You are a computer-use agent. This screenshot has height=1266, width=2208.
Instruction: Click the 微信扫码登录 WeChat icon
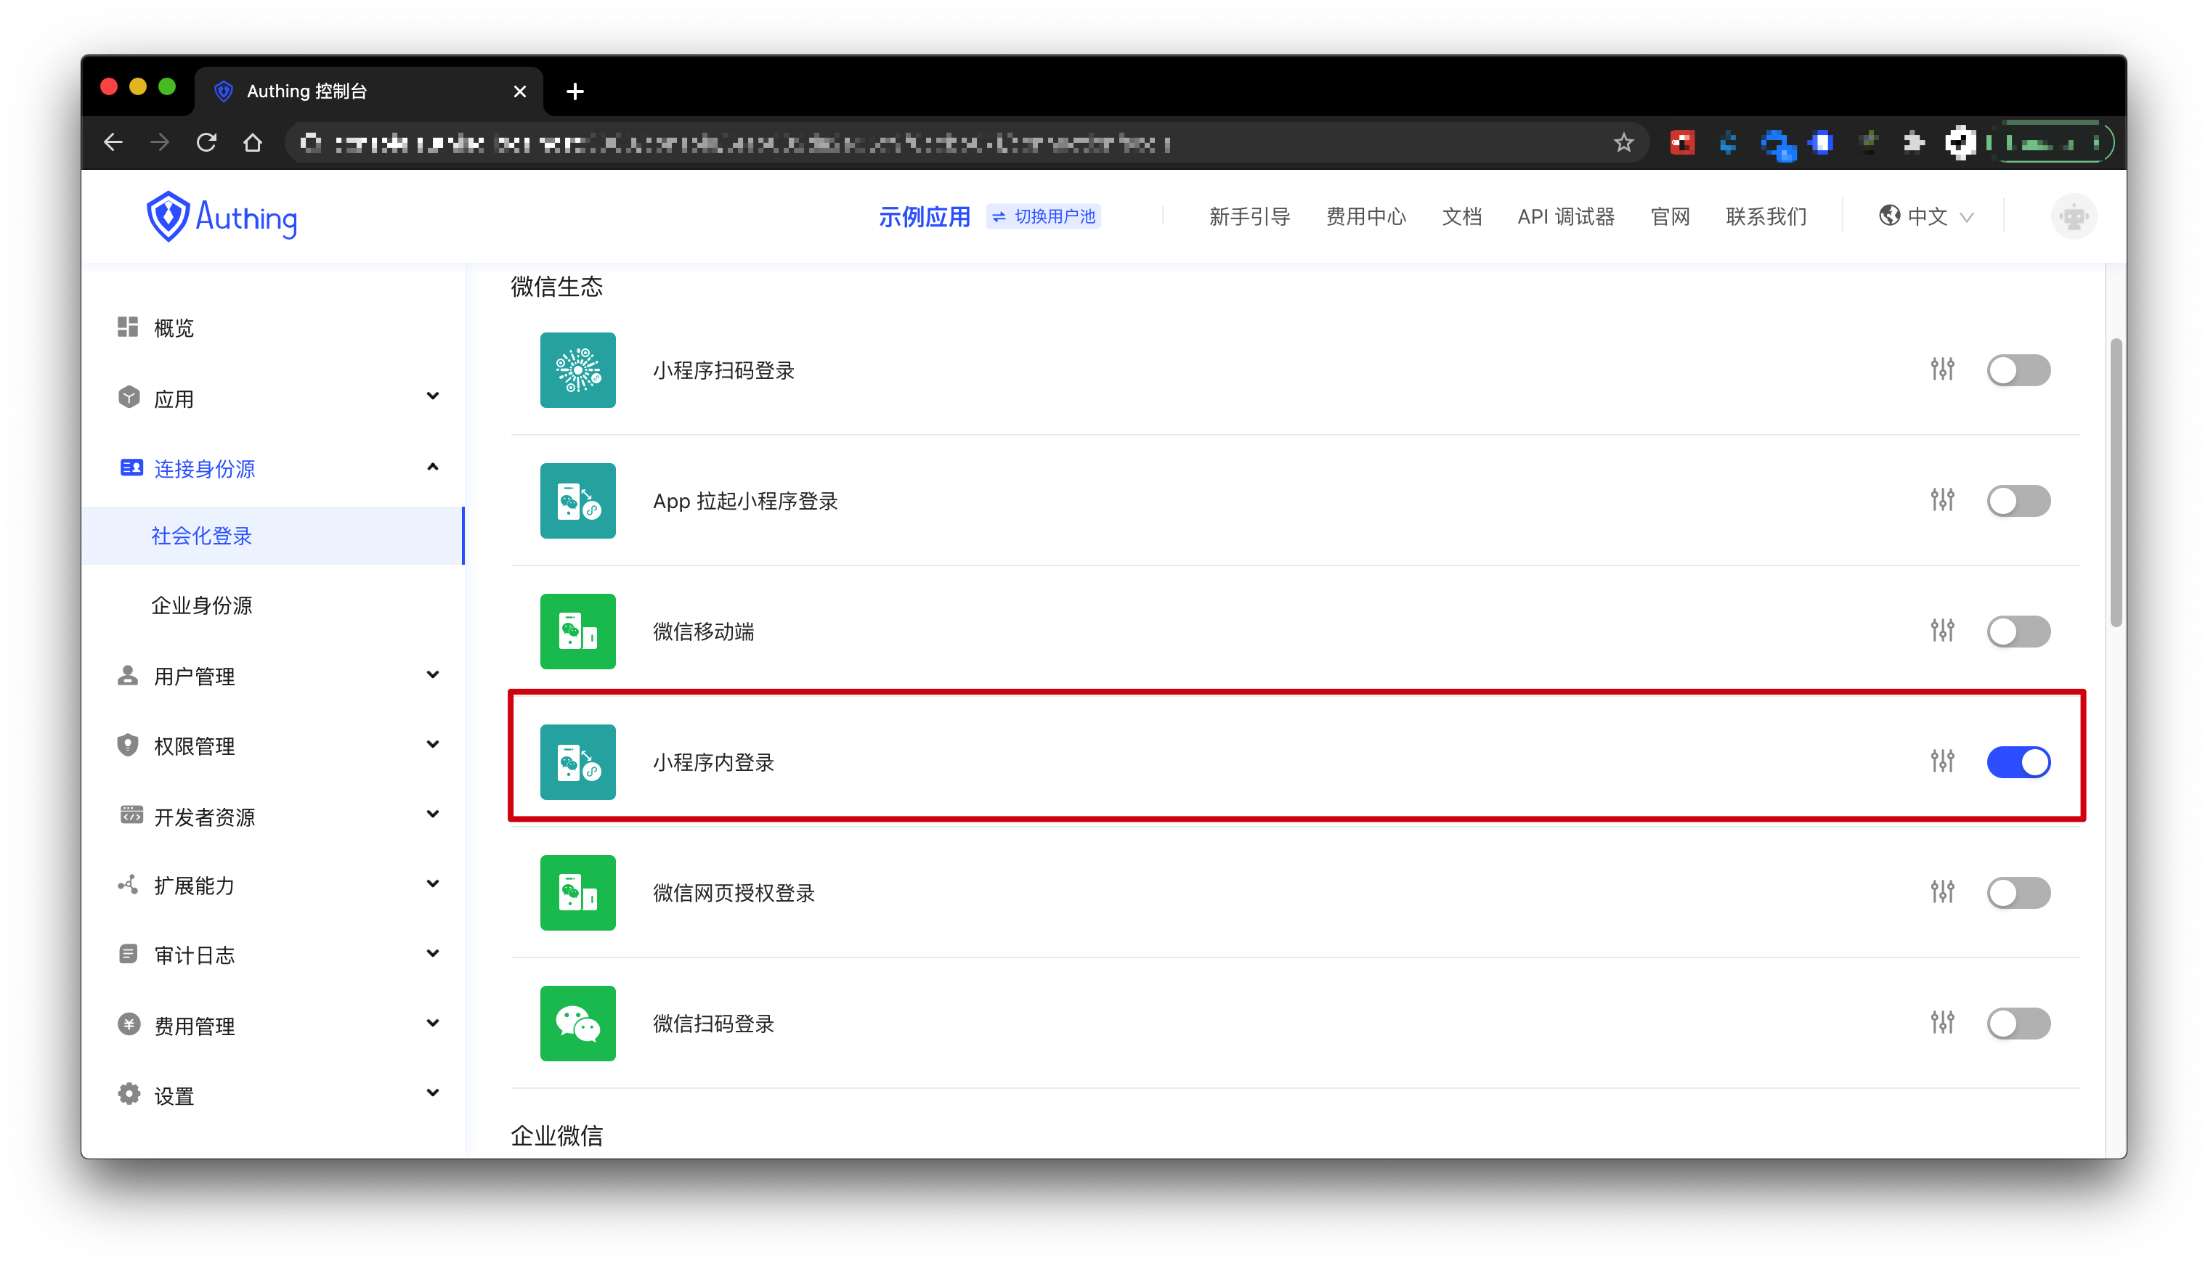(x=577, y=1023)
